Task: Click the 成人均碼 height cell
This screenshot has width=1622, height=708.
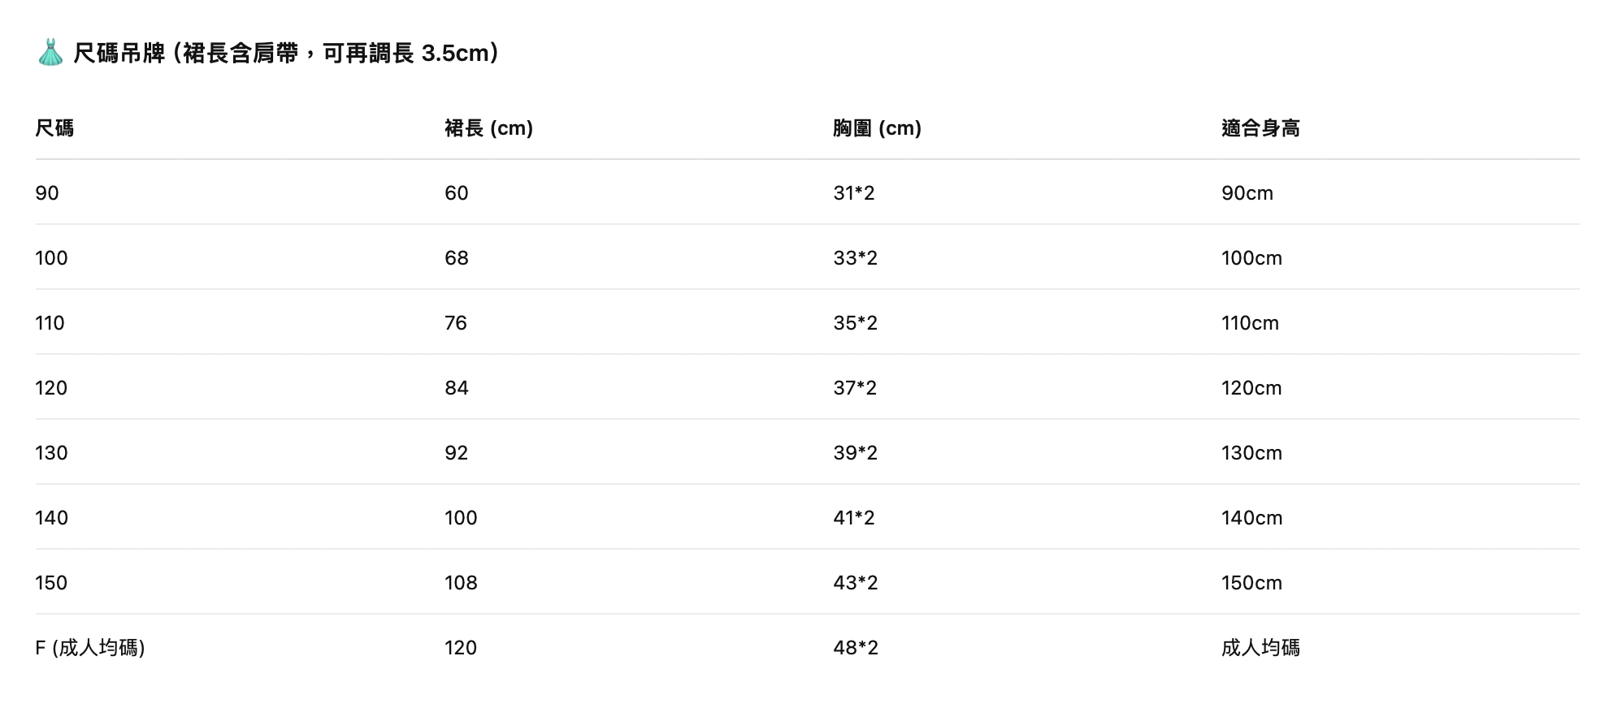Action: pos(1260,647)
